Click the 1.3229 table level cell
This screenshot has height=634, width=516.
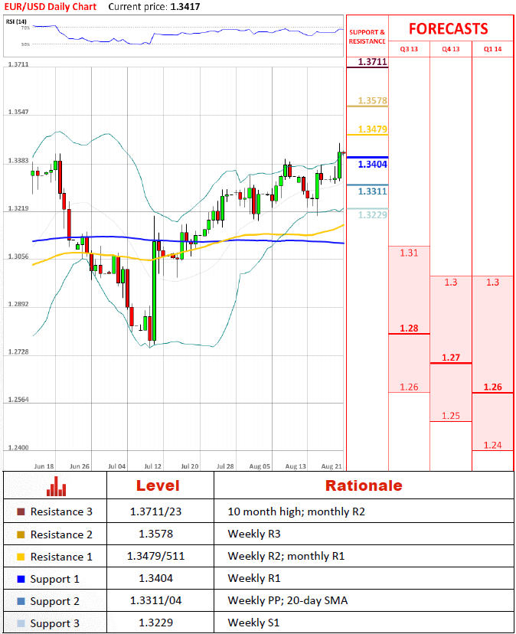(155, 623)
